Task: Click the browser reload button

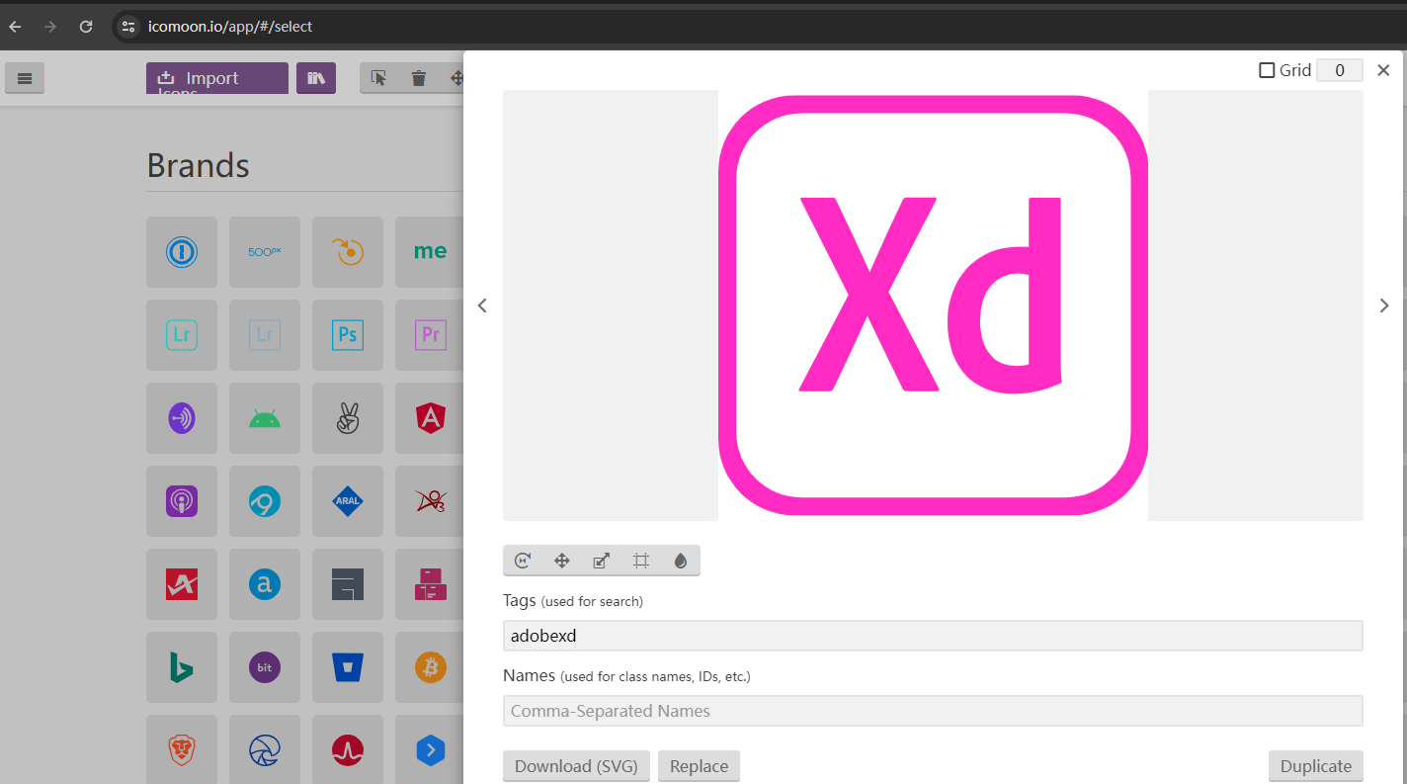Action: click(86, 27)
